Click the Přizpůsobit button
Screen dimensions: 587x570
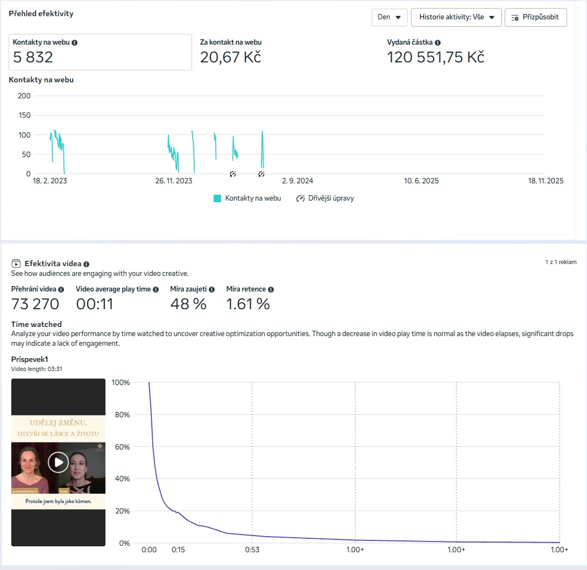tap(535, 17)
